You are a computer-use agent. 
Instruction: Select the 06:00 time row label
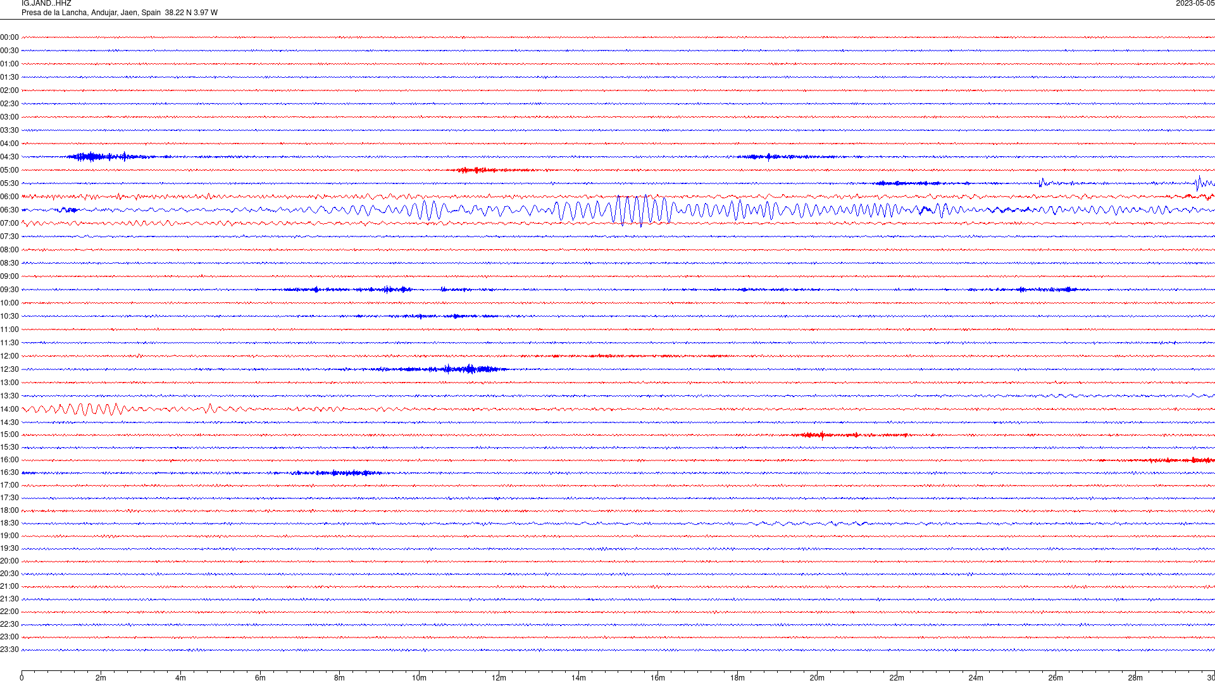pyautogui.click(x=9, y=197)
